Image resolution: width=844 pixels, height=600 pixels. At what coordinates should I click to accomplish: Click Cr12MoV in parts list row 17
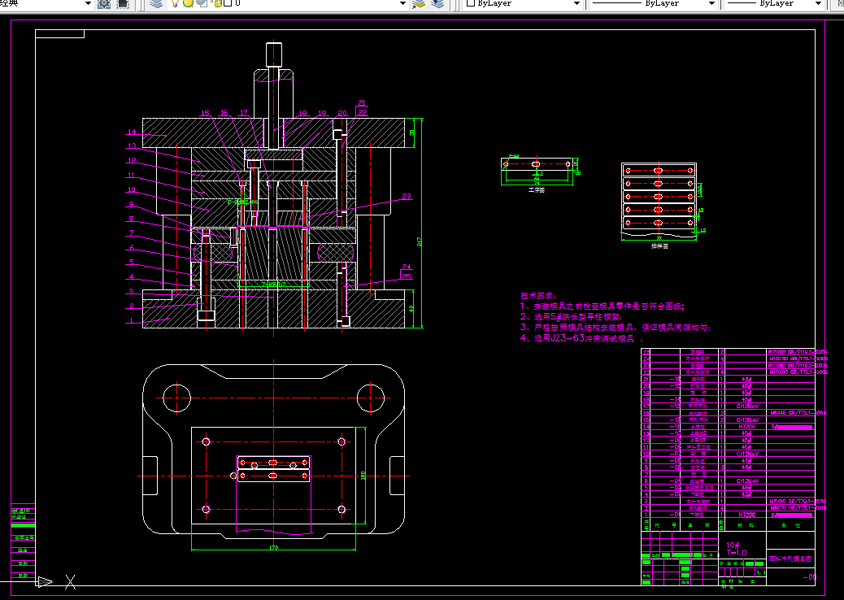click(x=747, y=407)
